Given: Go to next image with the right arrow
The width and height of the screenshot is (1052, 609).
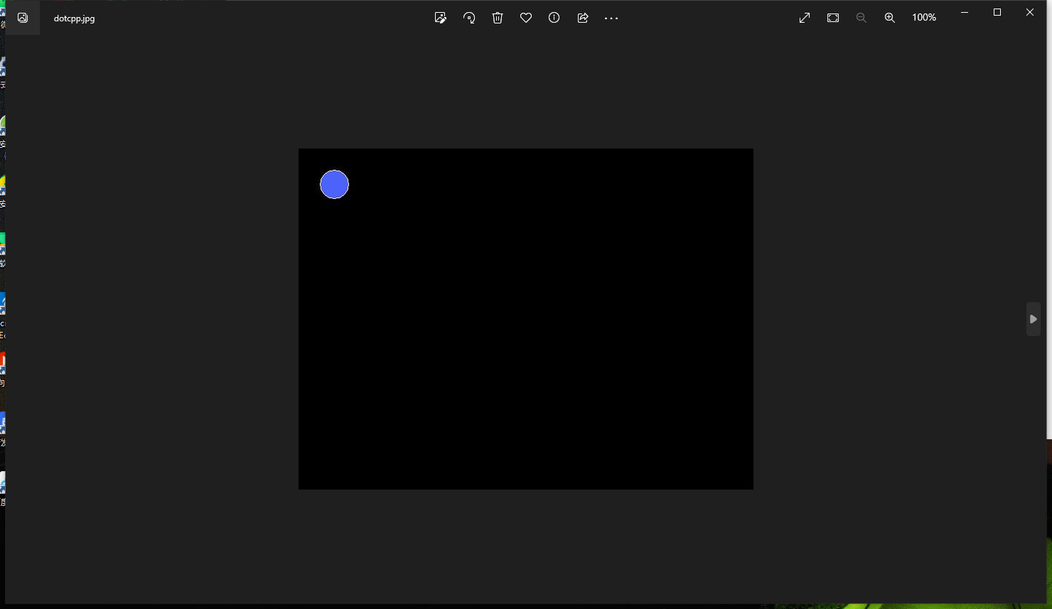Looking at the screenshot, I should pyautogui.click(x=1033, y=319).
